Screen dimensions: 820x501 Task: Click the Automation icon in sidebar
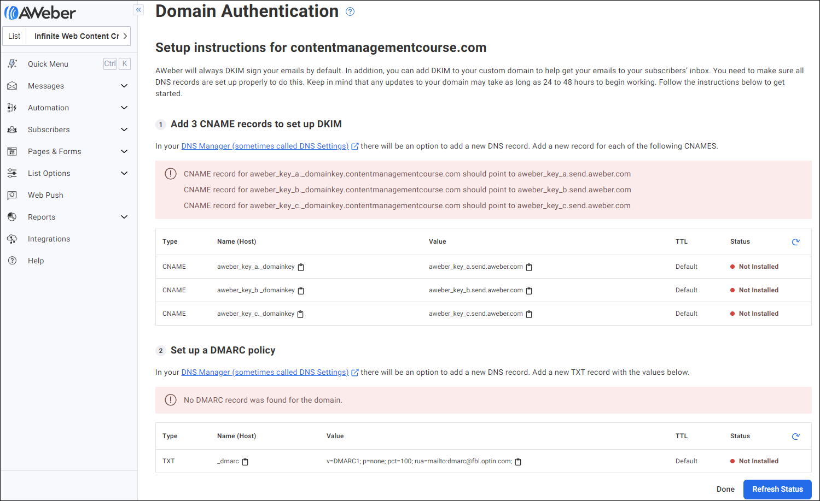pos(12,108)
